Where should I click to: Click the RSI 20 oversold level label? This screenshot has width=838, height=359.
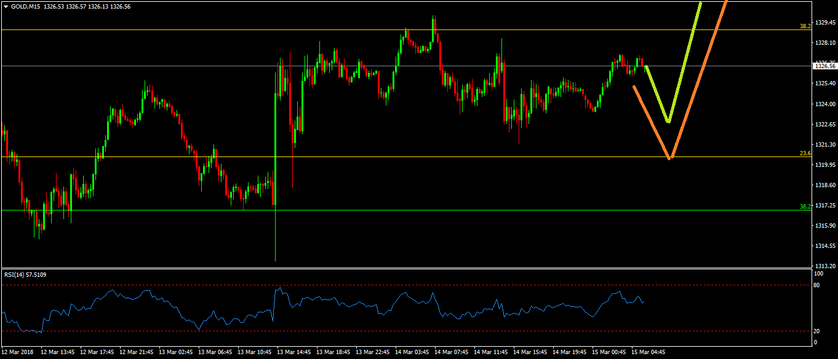click(816, 331)
